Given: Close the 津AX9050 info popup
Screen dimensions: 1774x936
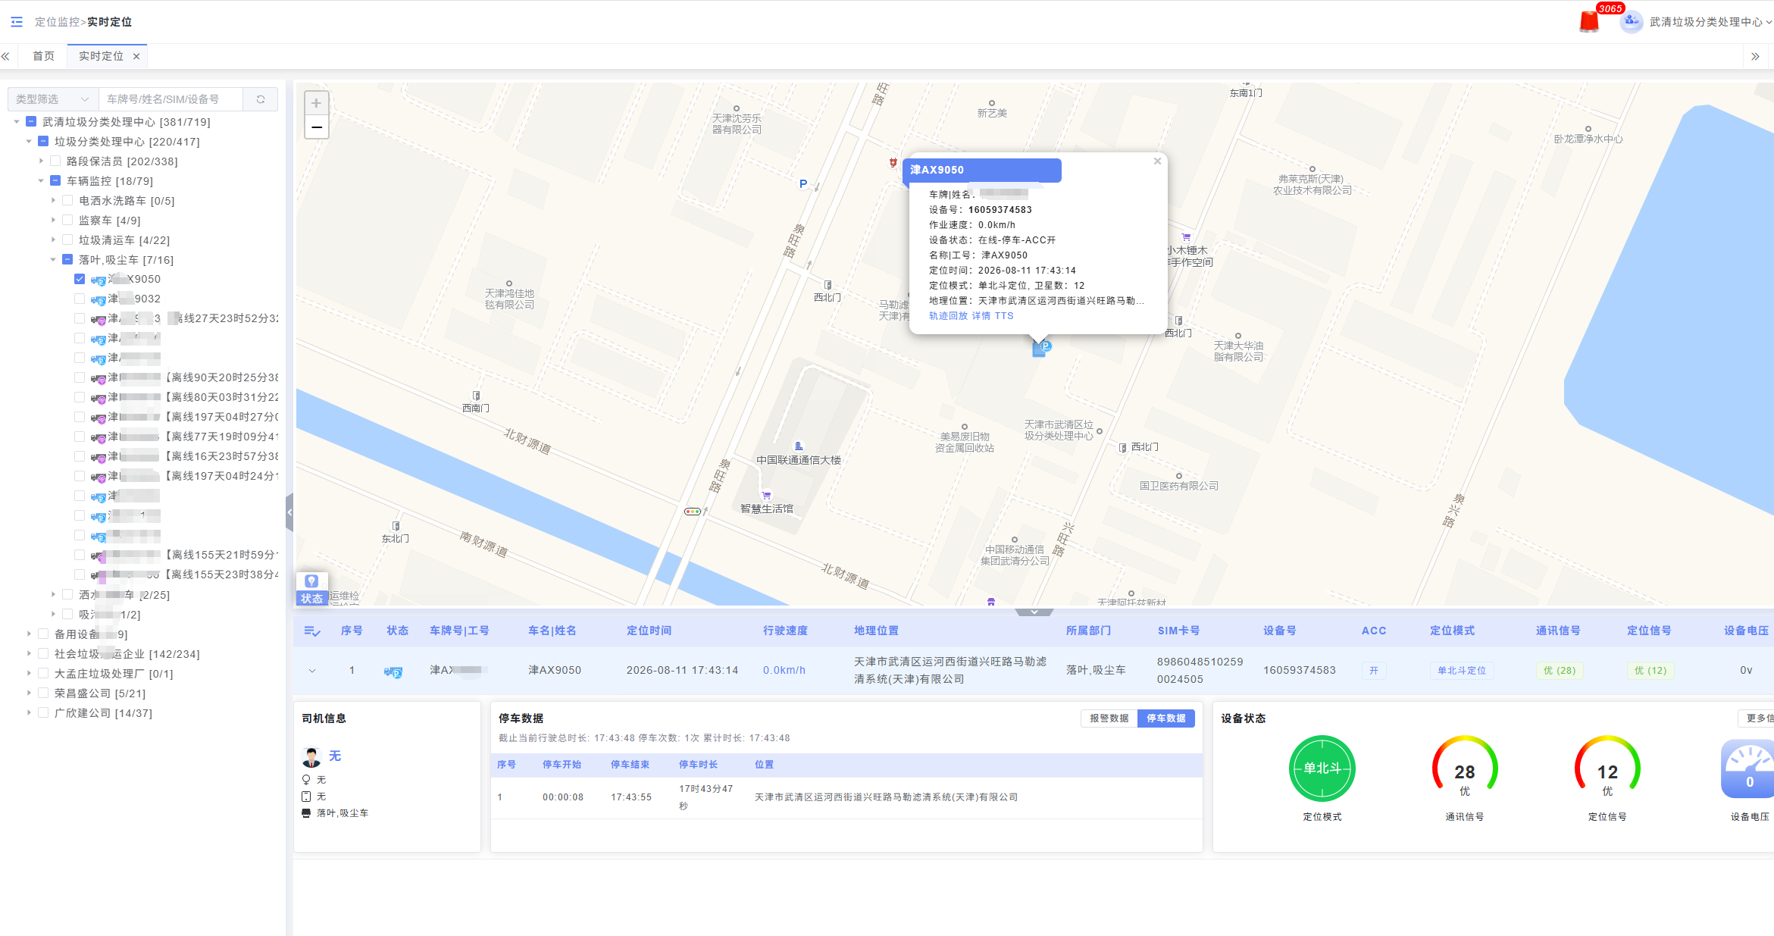Looking at the screenshot, I should [x=1157, y=161].
